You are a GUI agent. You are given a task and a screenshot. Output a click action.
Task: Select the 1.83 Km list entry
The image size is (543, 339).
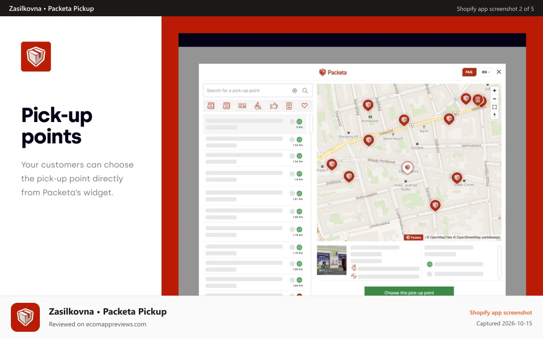255,266
